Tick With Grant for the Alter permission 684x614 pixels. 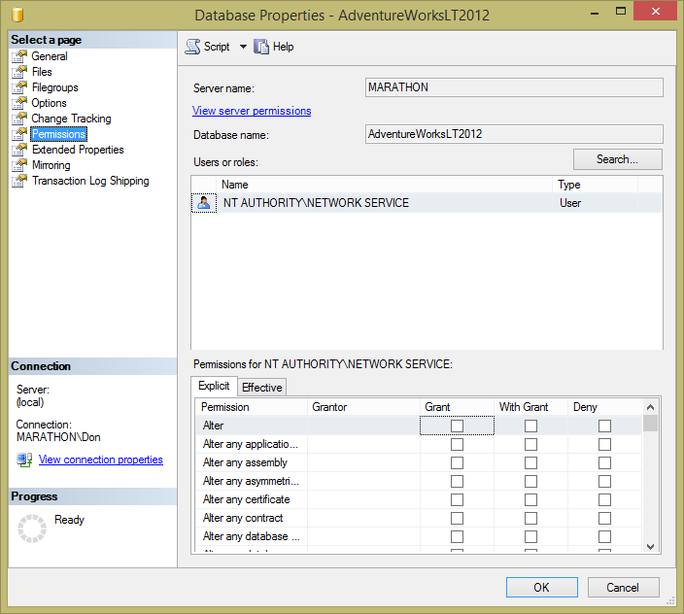pos(530,426)
